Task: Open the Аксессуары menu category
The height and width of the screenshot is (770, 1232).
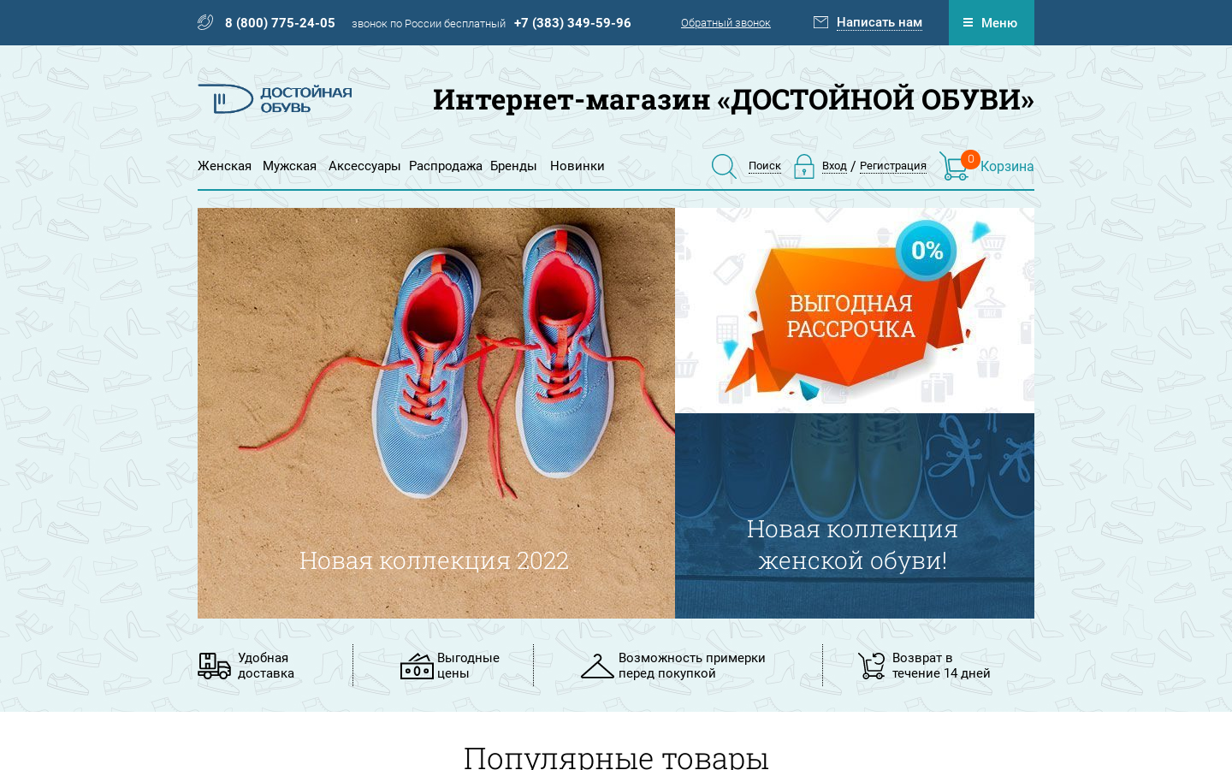Action: coord(364,166)
